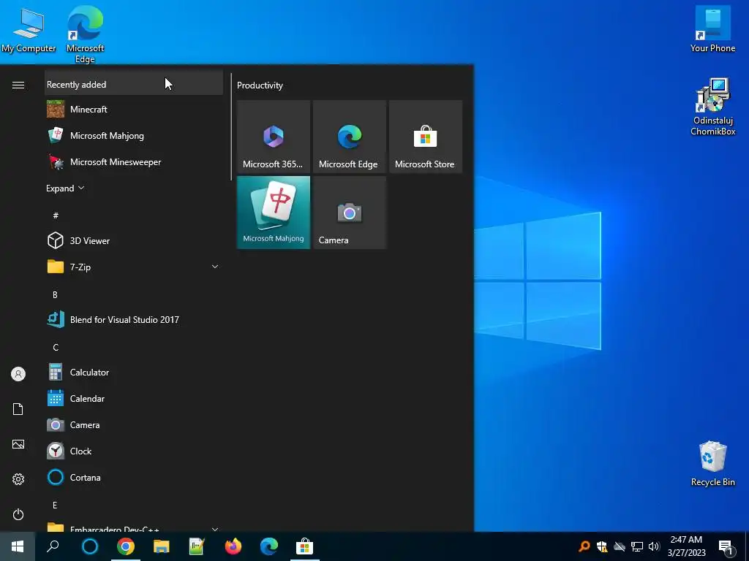This screenshot has height=561, width=749.
Task: Open Microsoft Minesweeper from the app list
Action: tap(134, 161)
